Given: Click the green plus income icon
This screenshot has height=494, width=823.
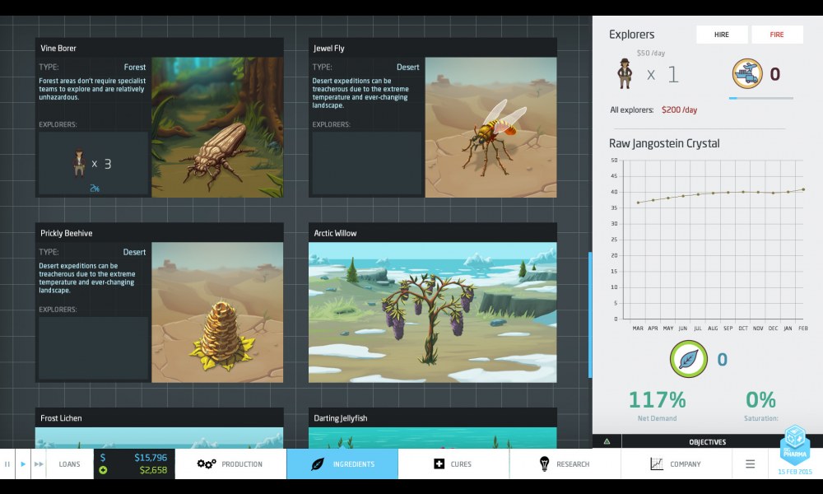Looking at the screenshot, I should (103, 470).
